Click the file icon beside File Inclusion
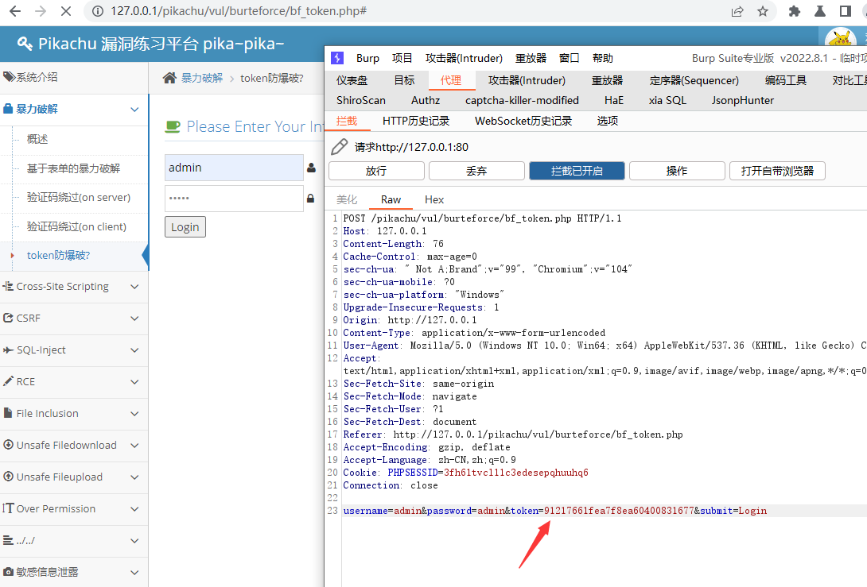This screenshot has width=867, height=587. tap(8, 413)
